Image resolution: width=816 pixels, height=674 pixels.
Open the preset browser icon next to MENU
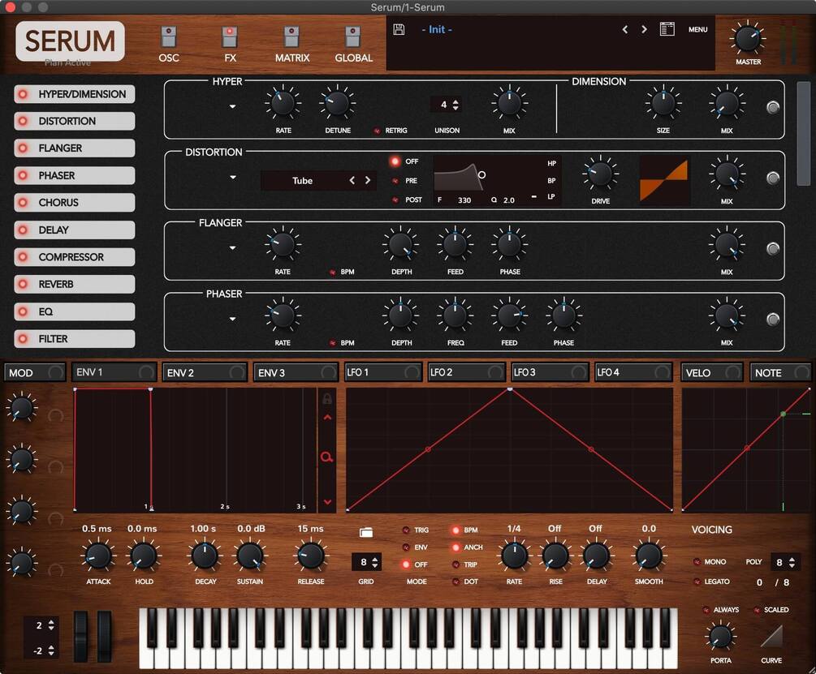[x=667, y=29]
